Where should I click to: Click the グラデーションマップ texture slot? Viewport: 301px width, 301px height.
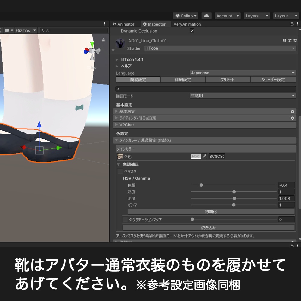125,219
